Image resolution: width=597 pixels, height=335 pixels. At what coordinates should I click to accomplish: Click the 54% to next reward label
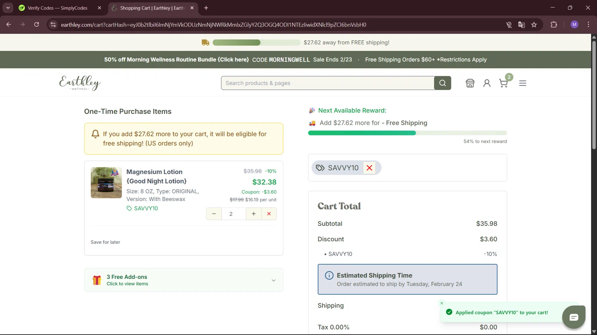[485, 141]
